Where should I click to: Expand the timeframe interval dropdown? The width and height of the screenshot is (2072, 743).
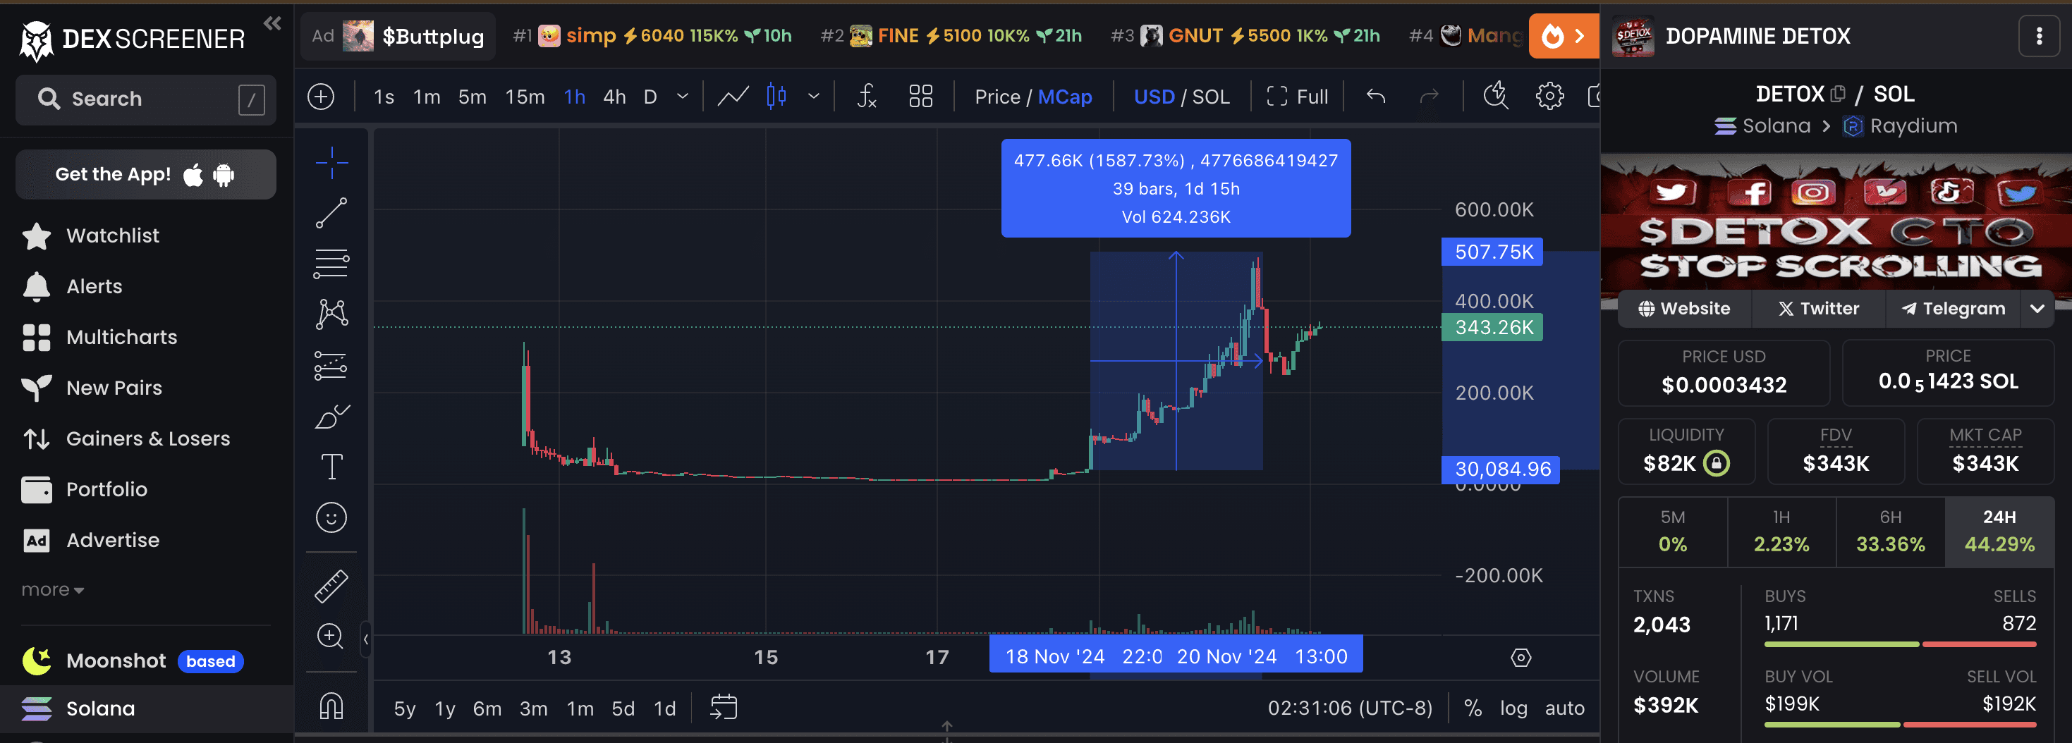pos(682,97)
